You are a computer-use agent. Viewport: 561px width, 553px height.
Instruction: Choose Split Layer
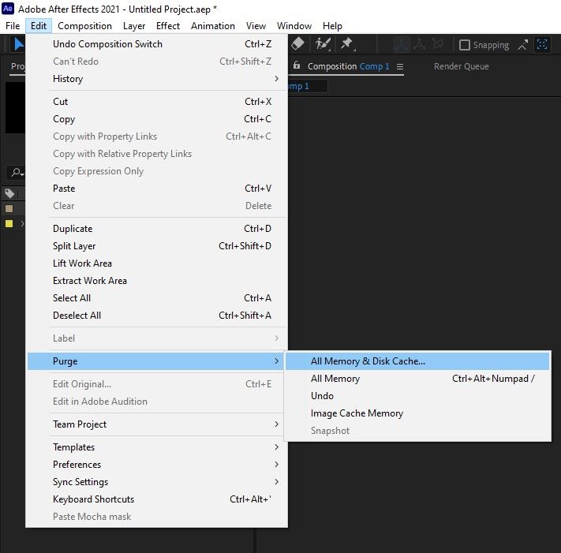click(x=157, y=246)
